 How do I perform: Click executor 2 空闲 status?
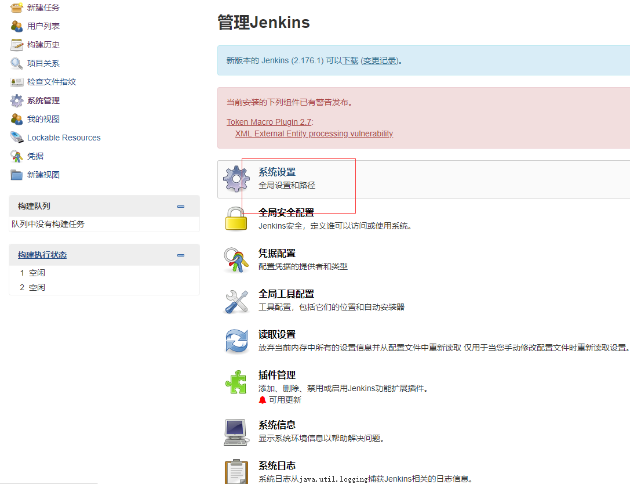(x=37, y=287)
